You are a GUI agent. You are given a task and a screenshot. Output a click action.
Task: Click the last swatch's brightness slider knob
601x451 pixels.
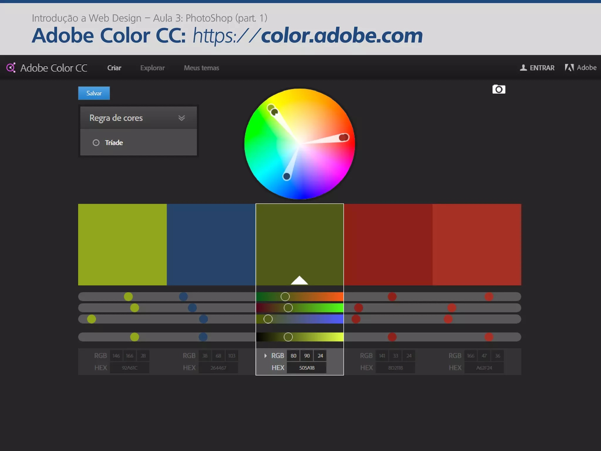tap(489, 337)
